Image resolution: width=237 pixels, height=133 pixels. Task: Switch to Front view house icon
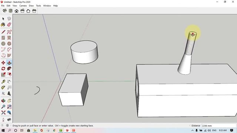coord(16,11)
